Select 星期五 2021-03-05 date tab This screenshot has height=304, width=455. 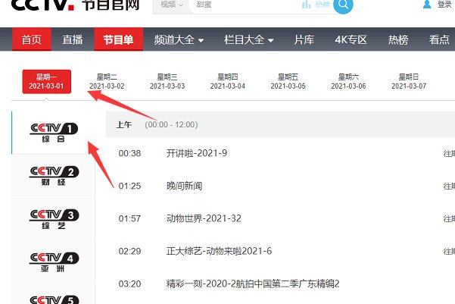click(x=288, y=81)
